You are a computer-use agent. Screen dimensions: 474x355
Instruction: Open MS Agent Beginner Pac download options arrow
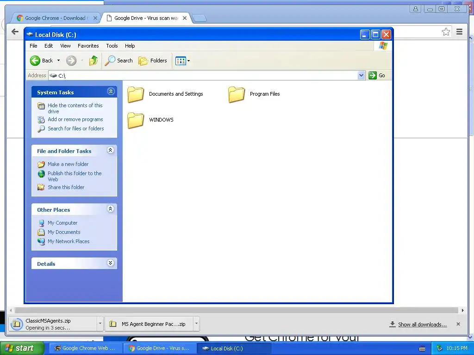pyautogui.click(x=196, y=324)
